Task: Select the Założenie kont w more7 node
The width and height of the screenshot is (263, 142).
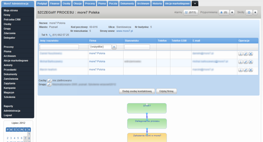Action: pos(147,137)
